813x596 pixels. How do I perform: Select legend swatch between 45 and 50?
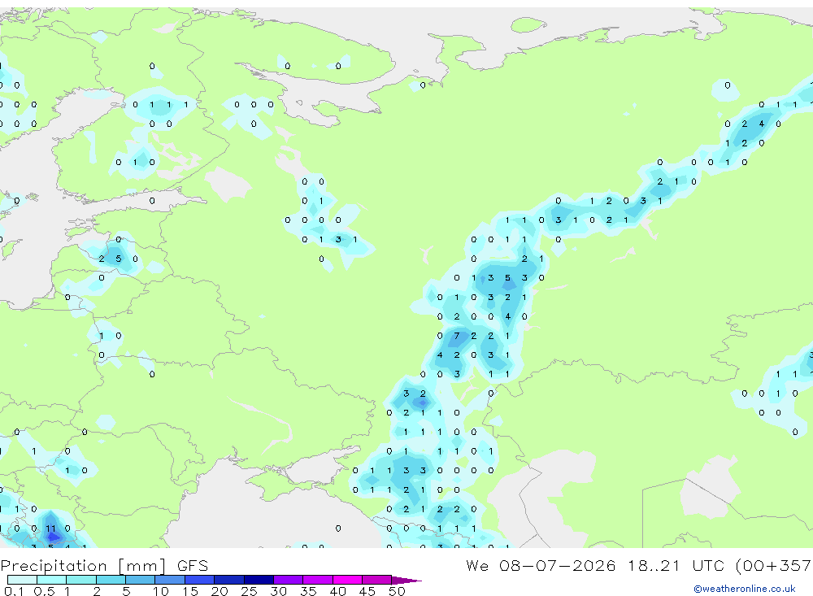coord(376,580)
